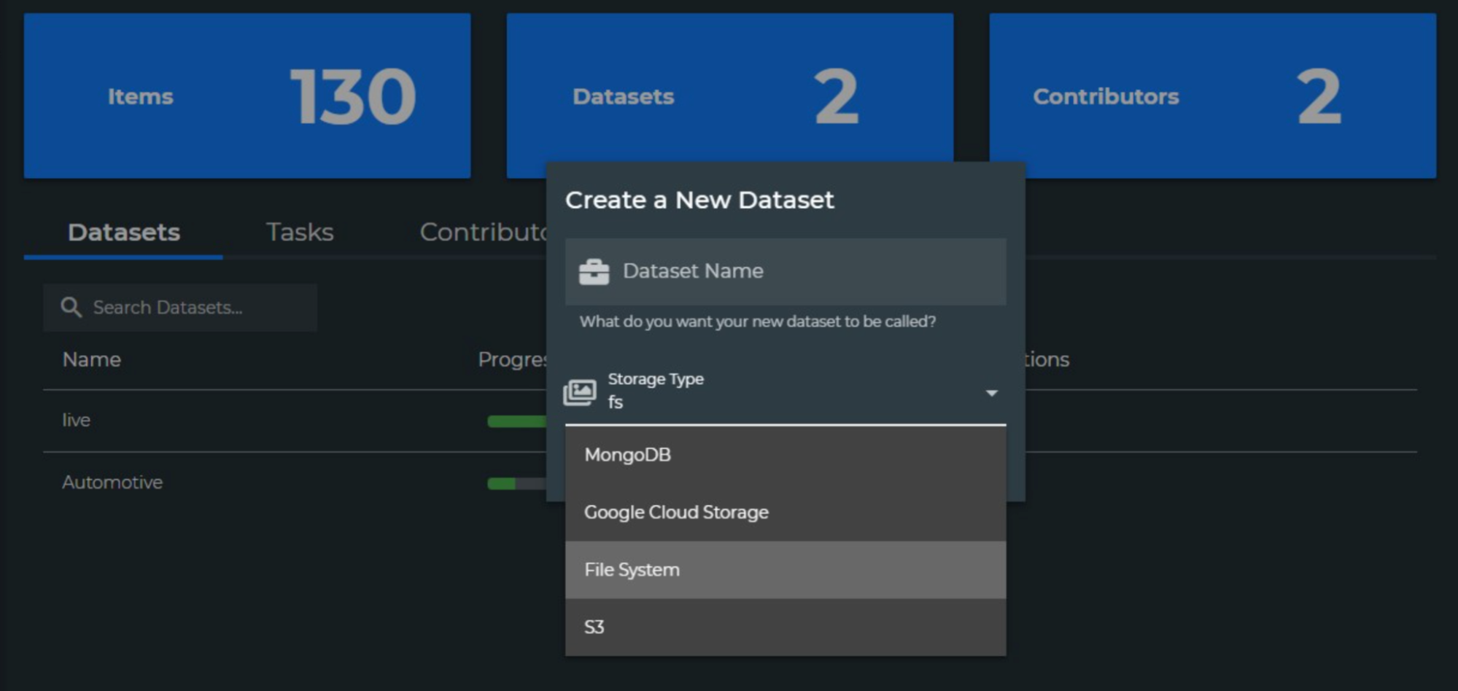Click the magnifier icon in search box
Image resolution: width=1458 pixels, height=691 pixels.
(71, 307)
